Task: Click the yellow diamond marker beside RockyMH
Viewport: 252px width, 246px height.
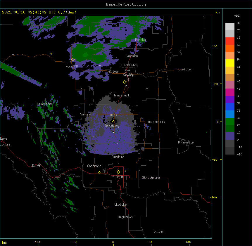Action: click(73, 60)
